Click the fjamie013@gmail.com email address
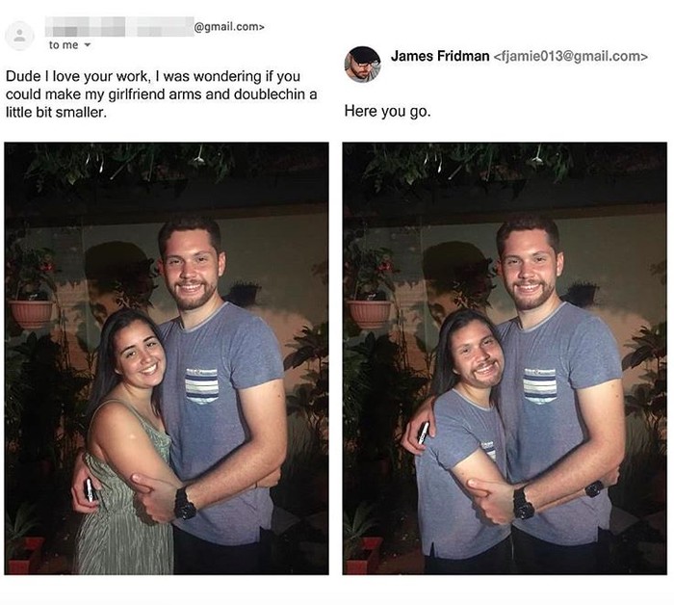The width and height of the screenshot is (674, 605). [570, 56]
